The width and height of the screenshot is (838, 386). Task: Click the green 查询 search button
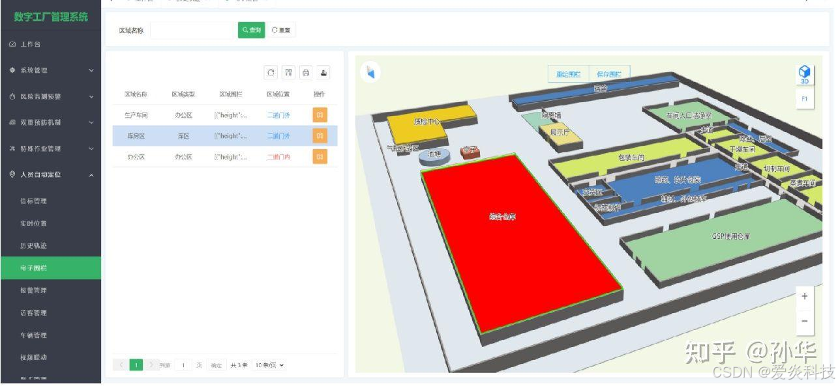[x=251, y=30]
